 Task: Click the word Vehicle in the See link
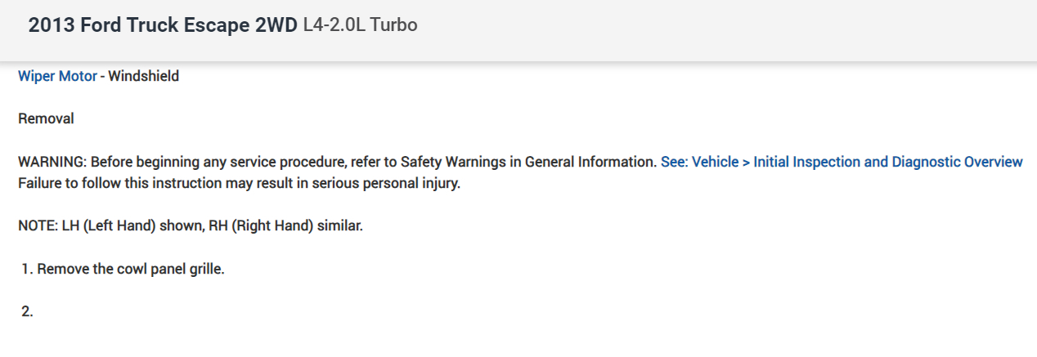[x=714, y=162]
